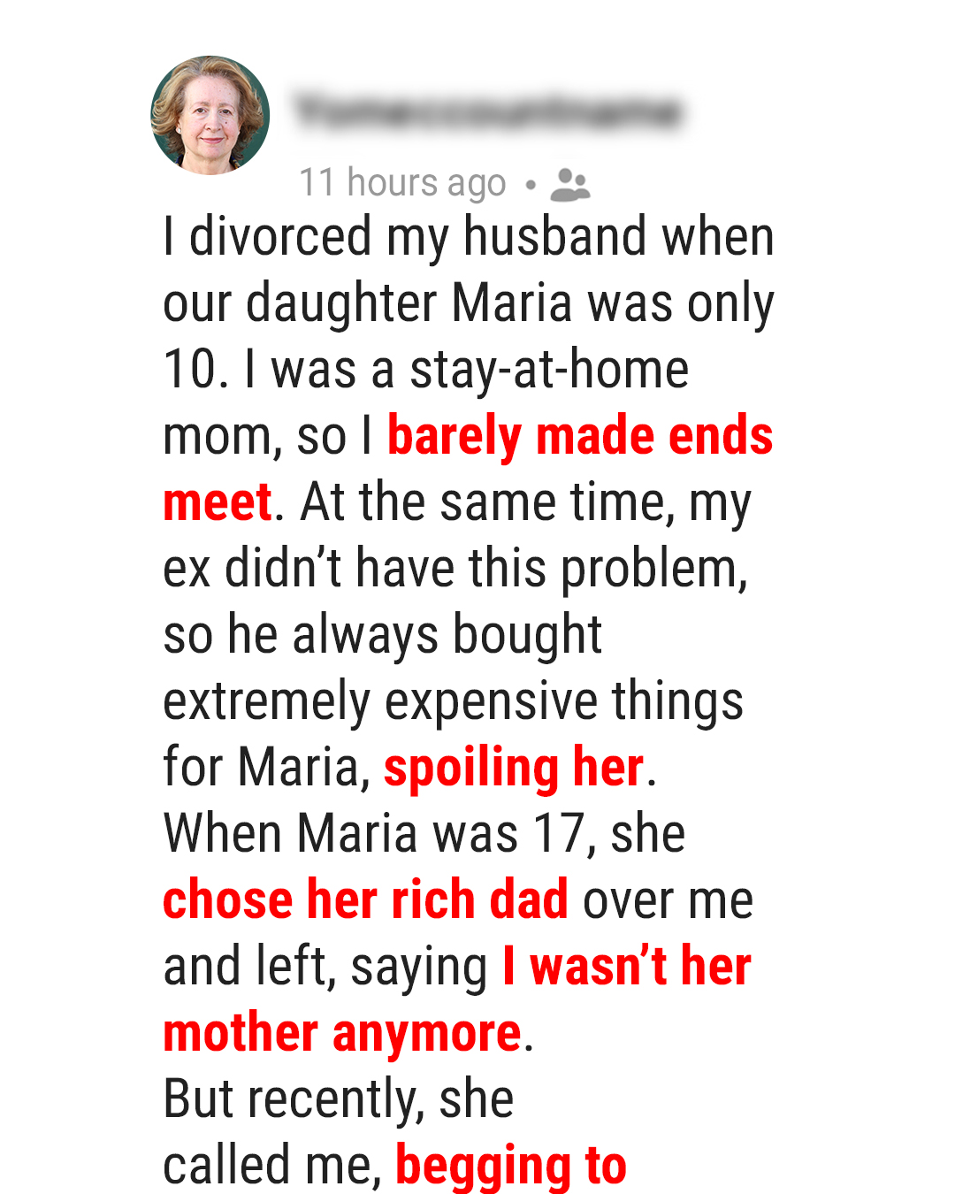The width and height of the screenshot is (955, 1194).
Task: Click the line "I divorced my husband when"
Action: pyautogui.click(x=469, y=237)
